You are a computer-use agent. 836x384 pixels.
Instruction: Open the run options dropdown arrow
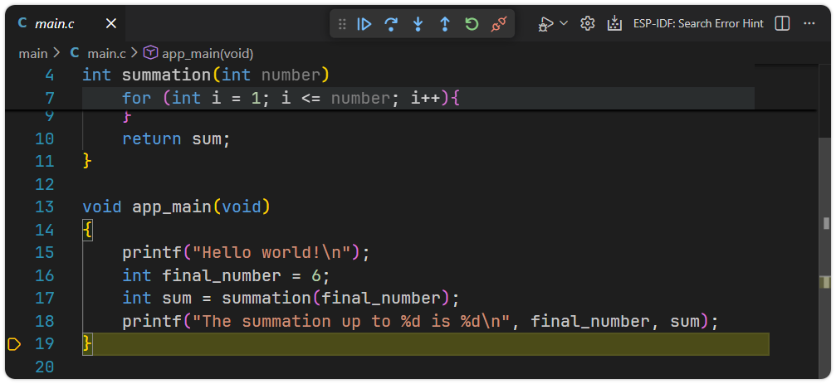click(564, 23)
